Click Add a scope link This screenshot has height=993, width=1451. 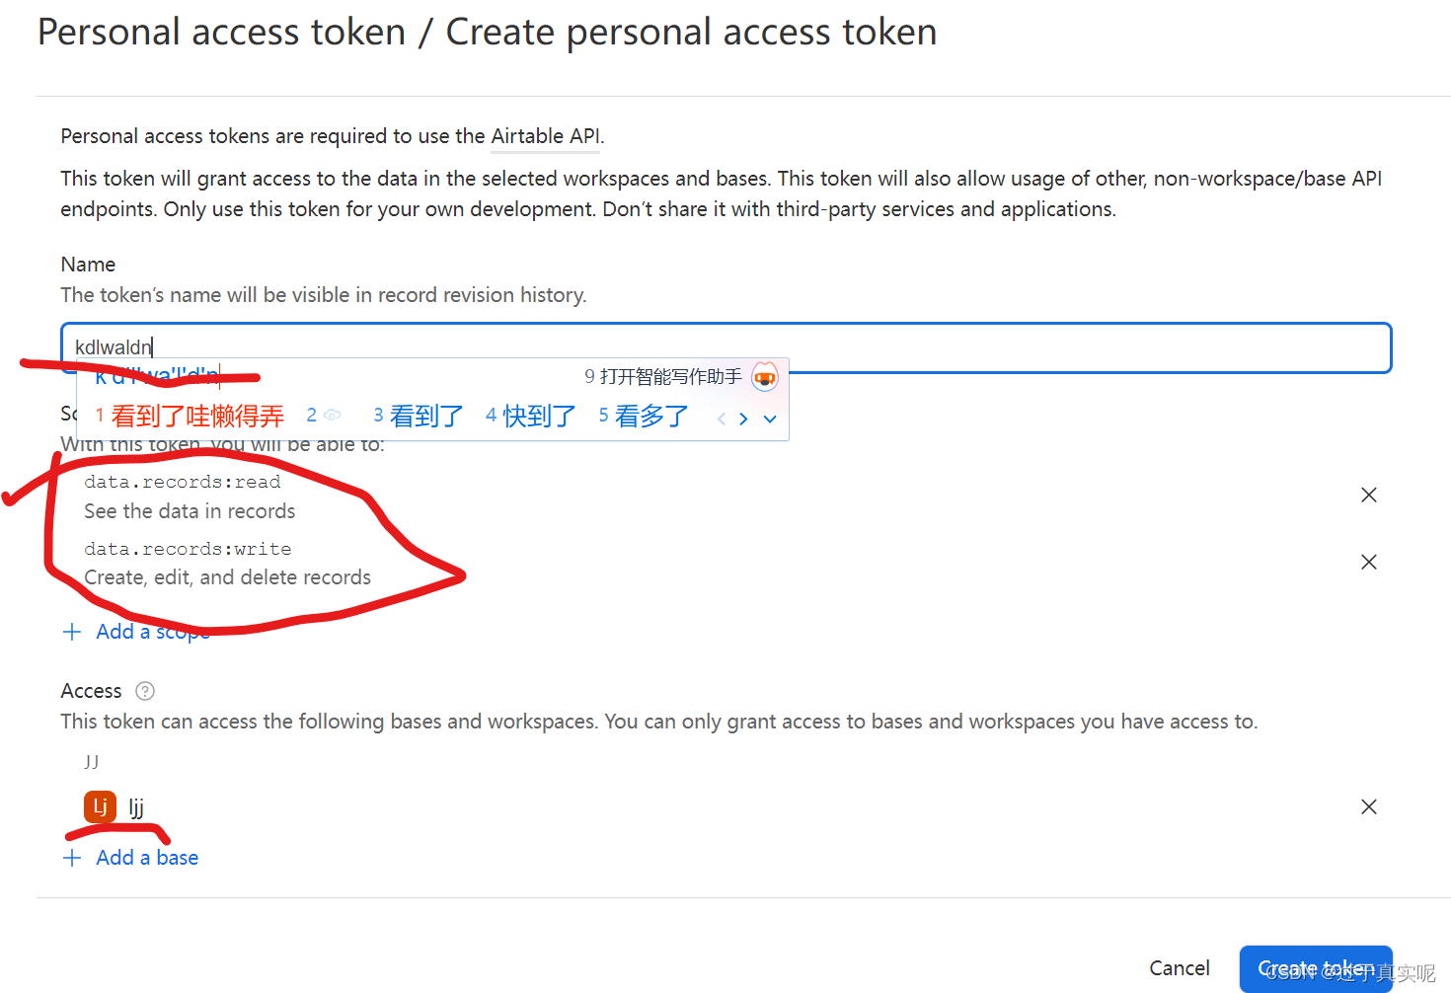point(137,632)
